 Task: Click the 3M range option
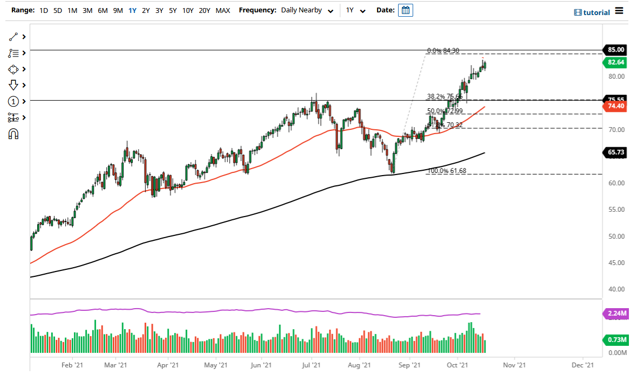click(x=87, y=10)
